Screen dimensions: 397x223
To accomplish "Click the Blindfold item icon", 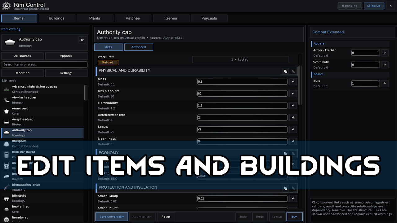I will pos(6,198).
